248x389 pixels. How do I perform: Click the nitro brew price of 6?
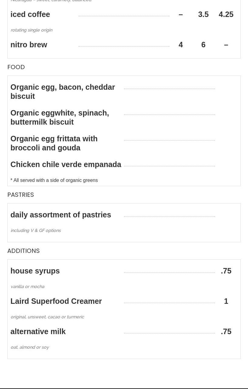click(x=203, y=45)
